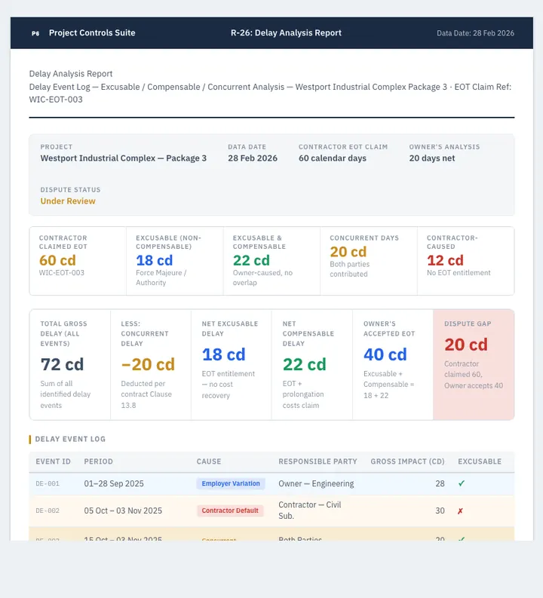Click the WIC-EOT-003 reference under 60 cd
Viewport: 543px width, 598px height.
[61, 273]
